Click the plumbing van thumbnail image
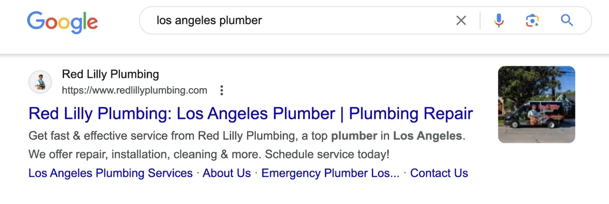Screen dimensions: 609x204 pyautogui.click(x=537, y=104)
